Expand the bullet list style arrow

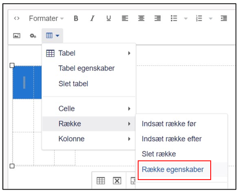[x=186, y=19]
